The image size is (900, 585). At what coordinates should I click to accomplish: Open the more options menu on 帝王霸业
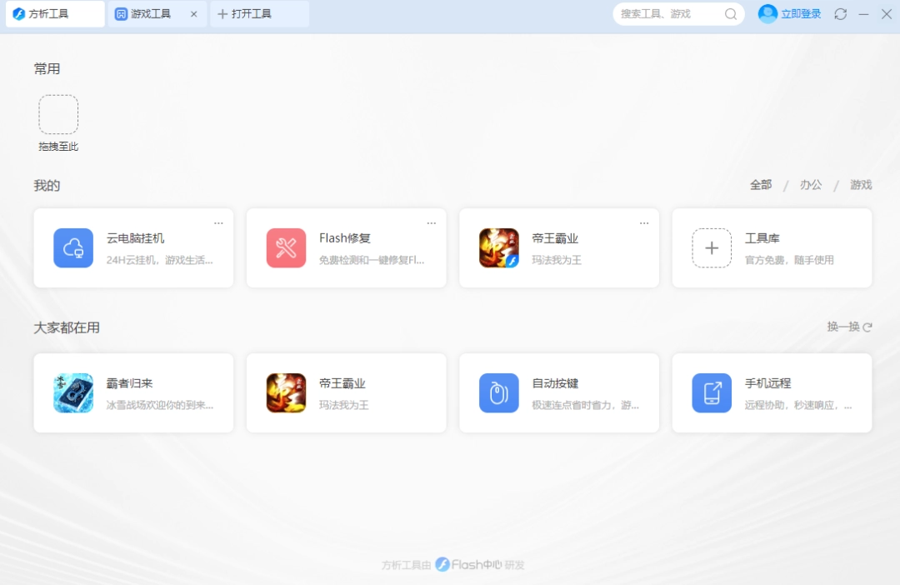pos(644,222)
